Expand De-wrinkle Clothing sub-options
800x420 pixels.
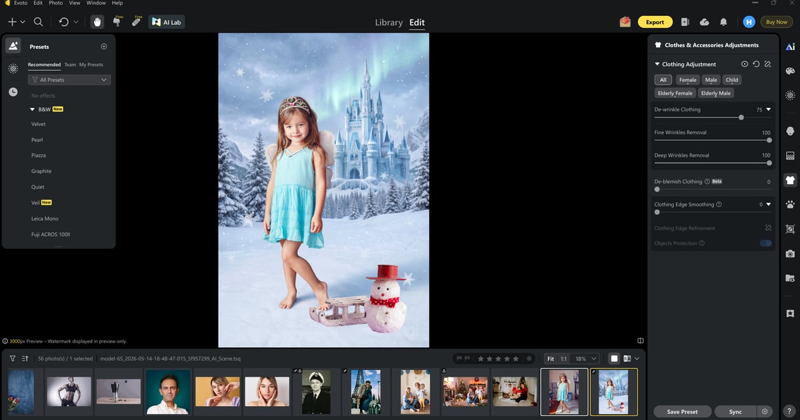768,109
